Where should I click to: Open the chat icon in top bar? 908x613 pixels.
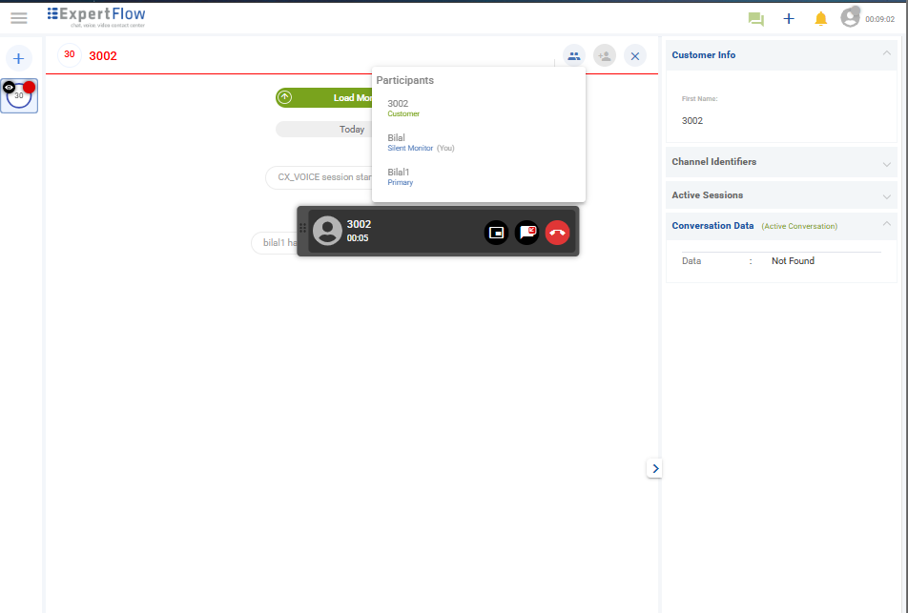(x=756, y=19)
